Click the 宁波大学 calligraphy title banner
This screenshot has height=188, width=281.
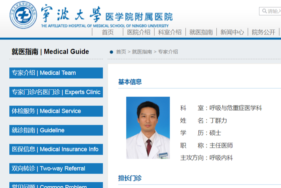pos(71,14)
